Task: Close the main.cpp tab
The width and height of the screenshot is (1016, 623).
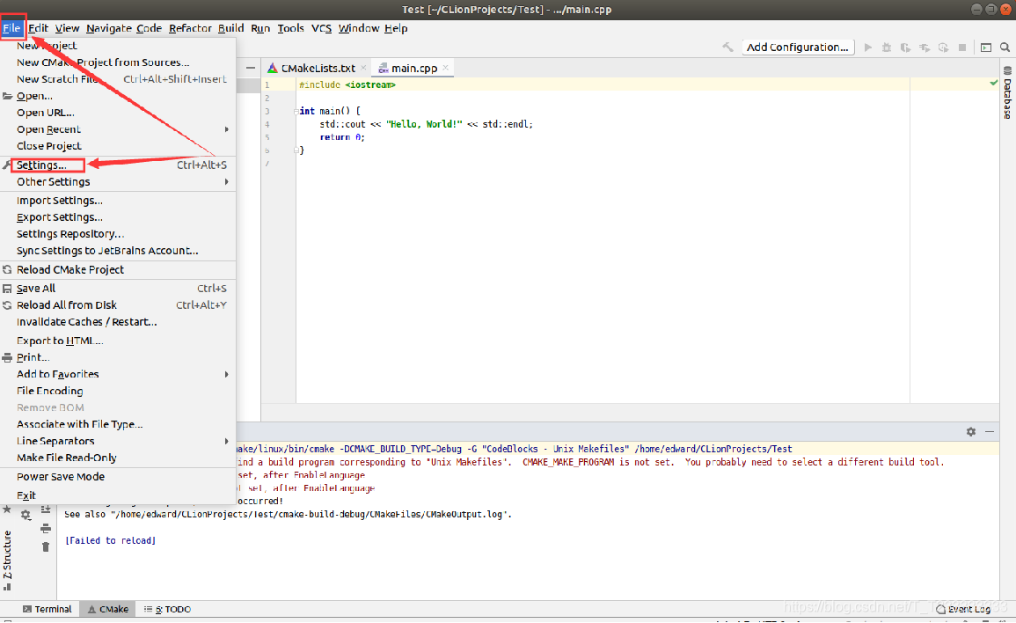Action: click(x=445, y=68)
